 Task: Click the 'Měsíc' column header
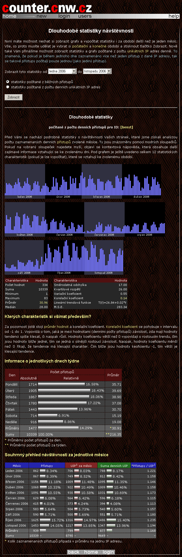(x=17, y=466)
